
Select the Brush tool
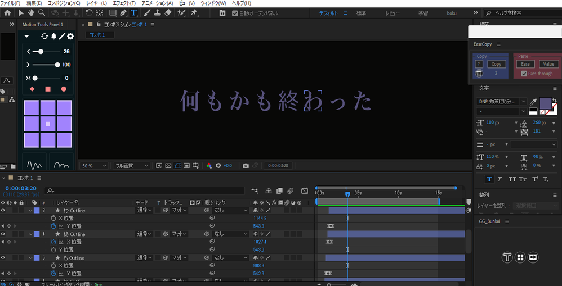[x=147, y=13]
